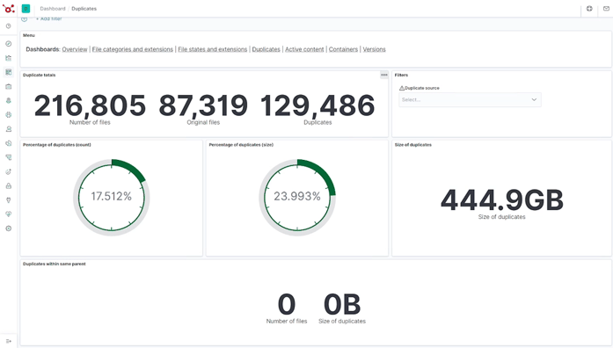Open the Uptime sidebar icon
613x348 pixels.
(9, 171)
